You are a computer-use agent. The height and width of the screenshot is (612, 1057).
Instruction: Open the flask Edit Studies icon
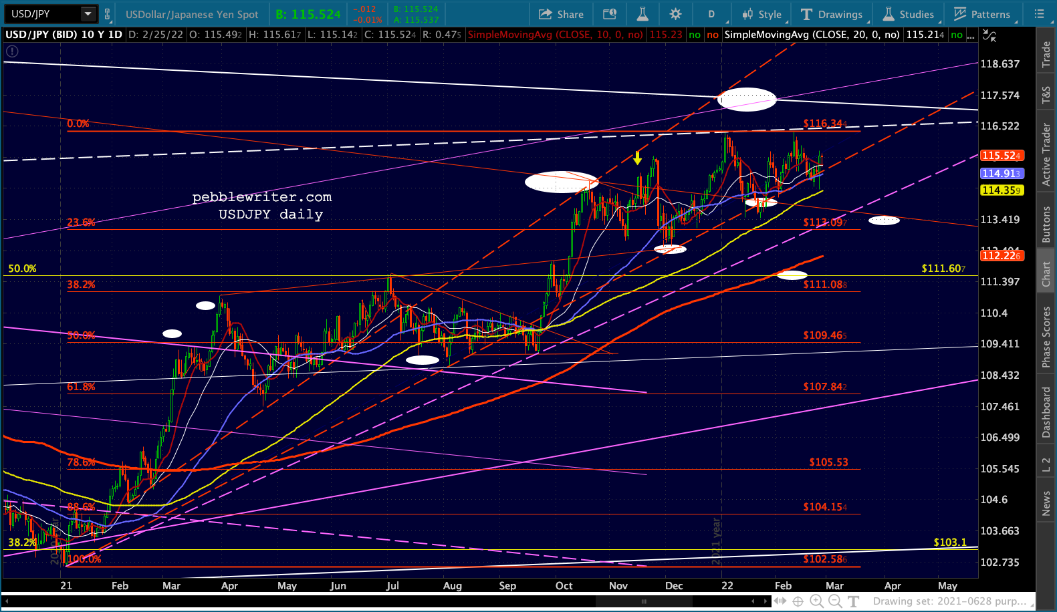(x=642, y=14)
